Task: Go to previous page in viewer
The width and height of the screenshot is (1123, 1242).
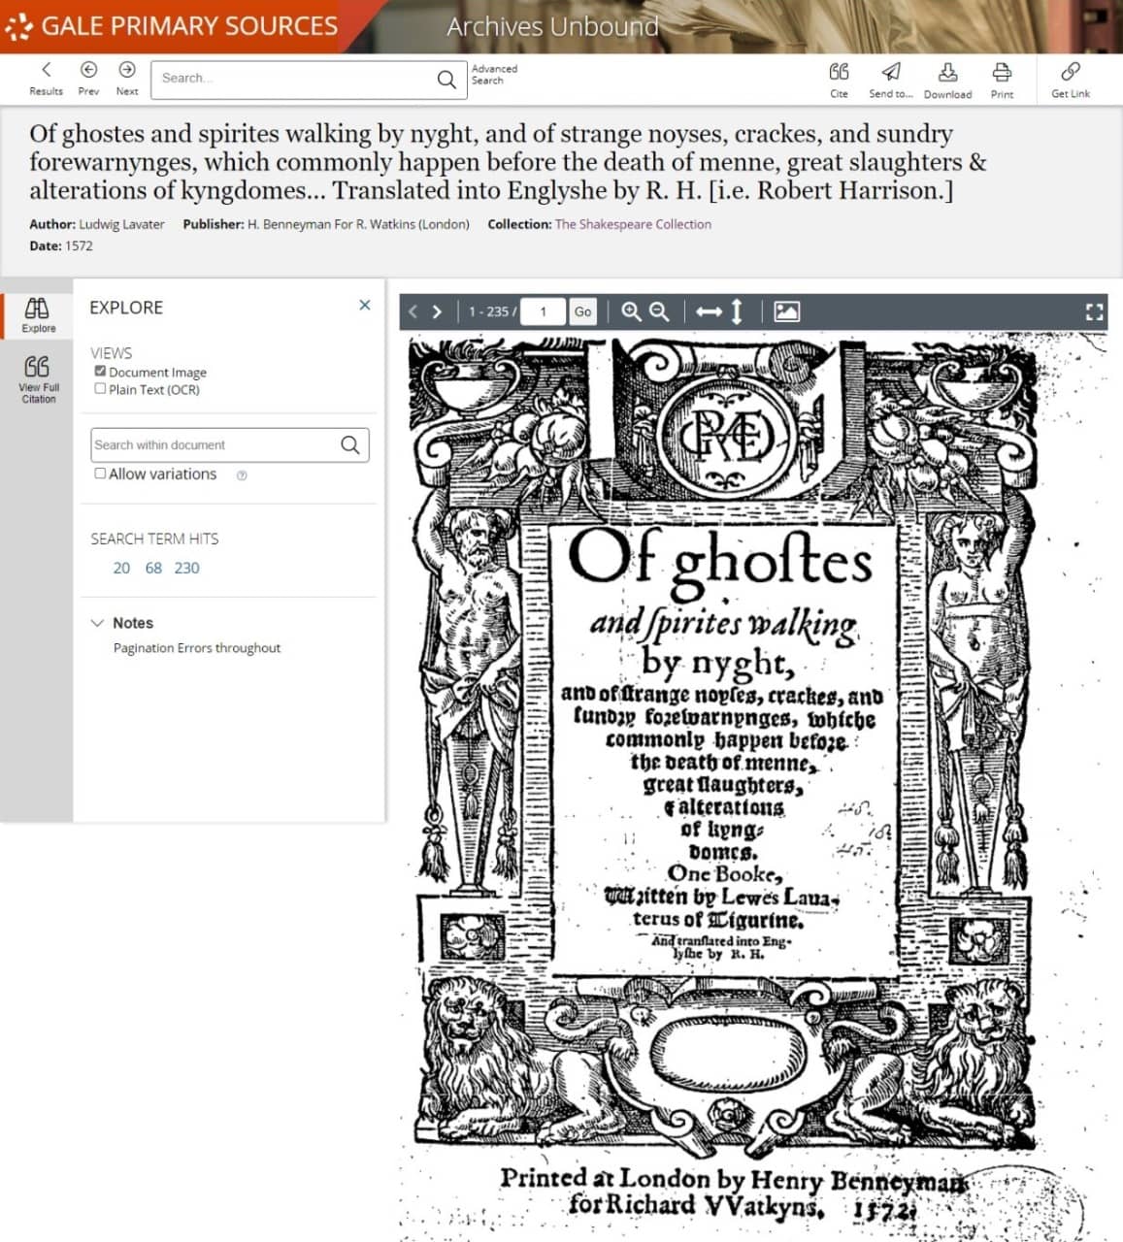Action: pos(413,311)
